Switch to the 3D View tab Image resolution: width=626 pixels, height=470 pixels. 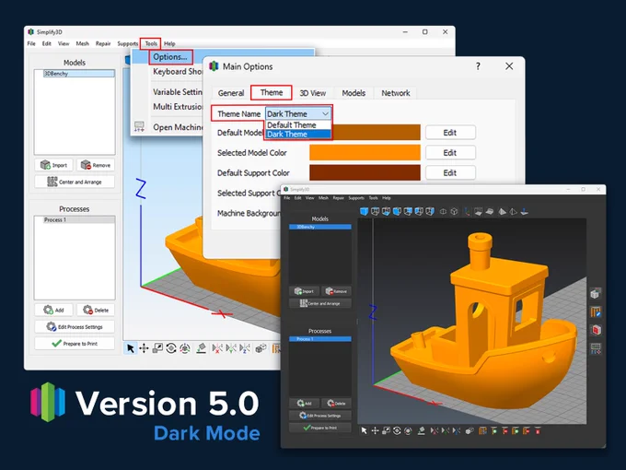click(313, 93)
